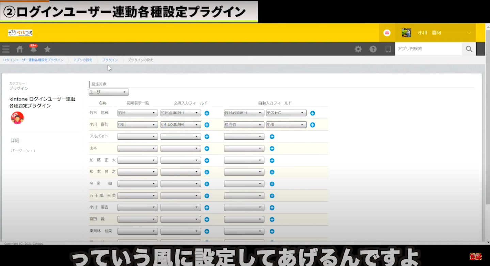Expand user menu for 小川 喜句
Screen dimensions: 490x266
tap(469, 33)
